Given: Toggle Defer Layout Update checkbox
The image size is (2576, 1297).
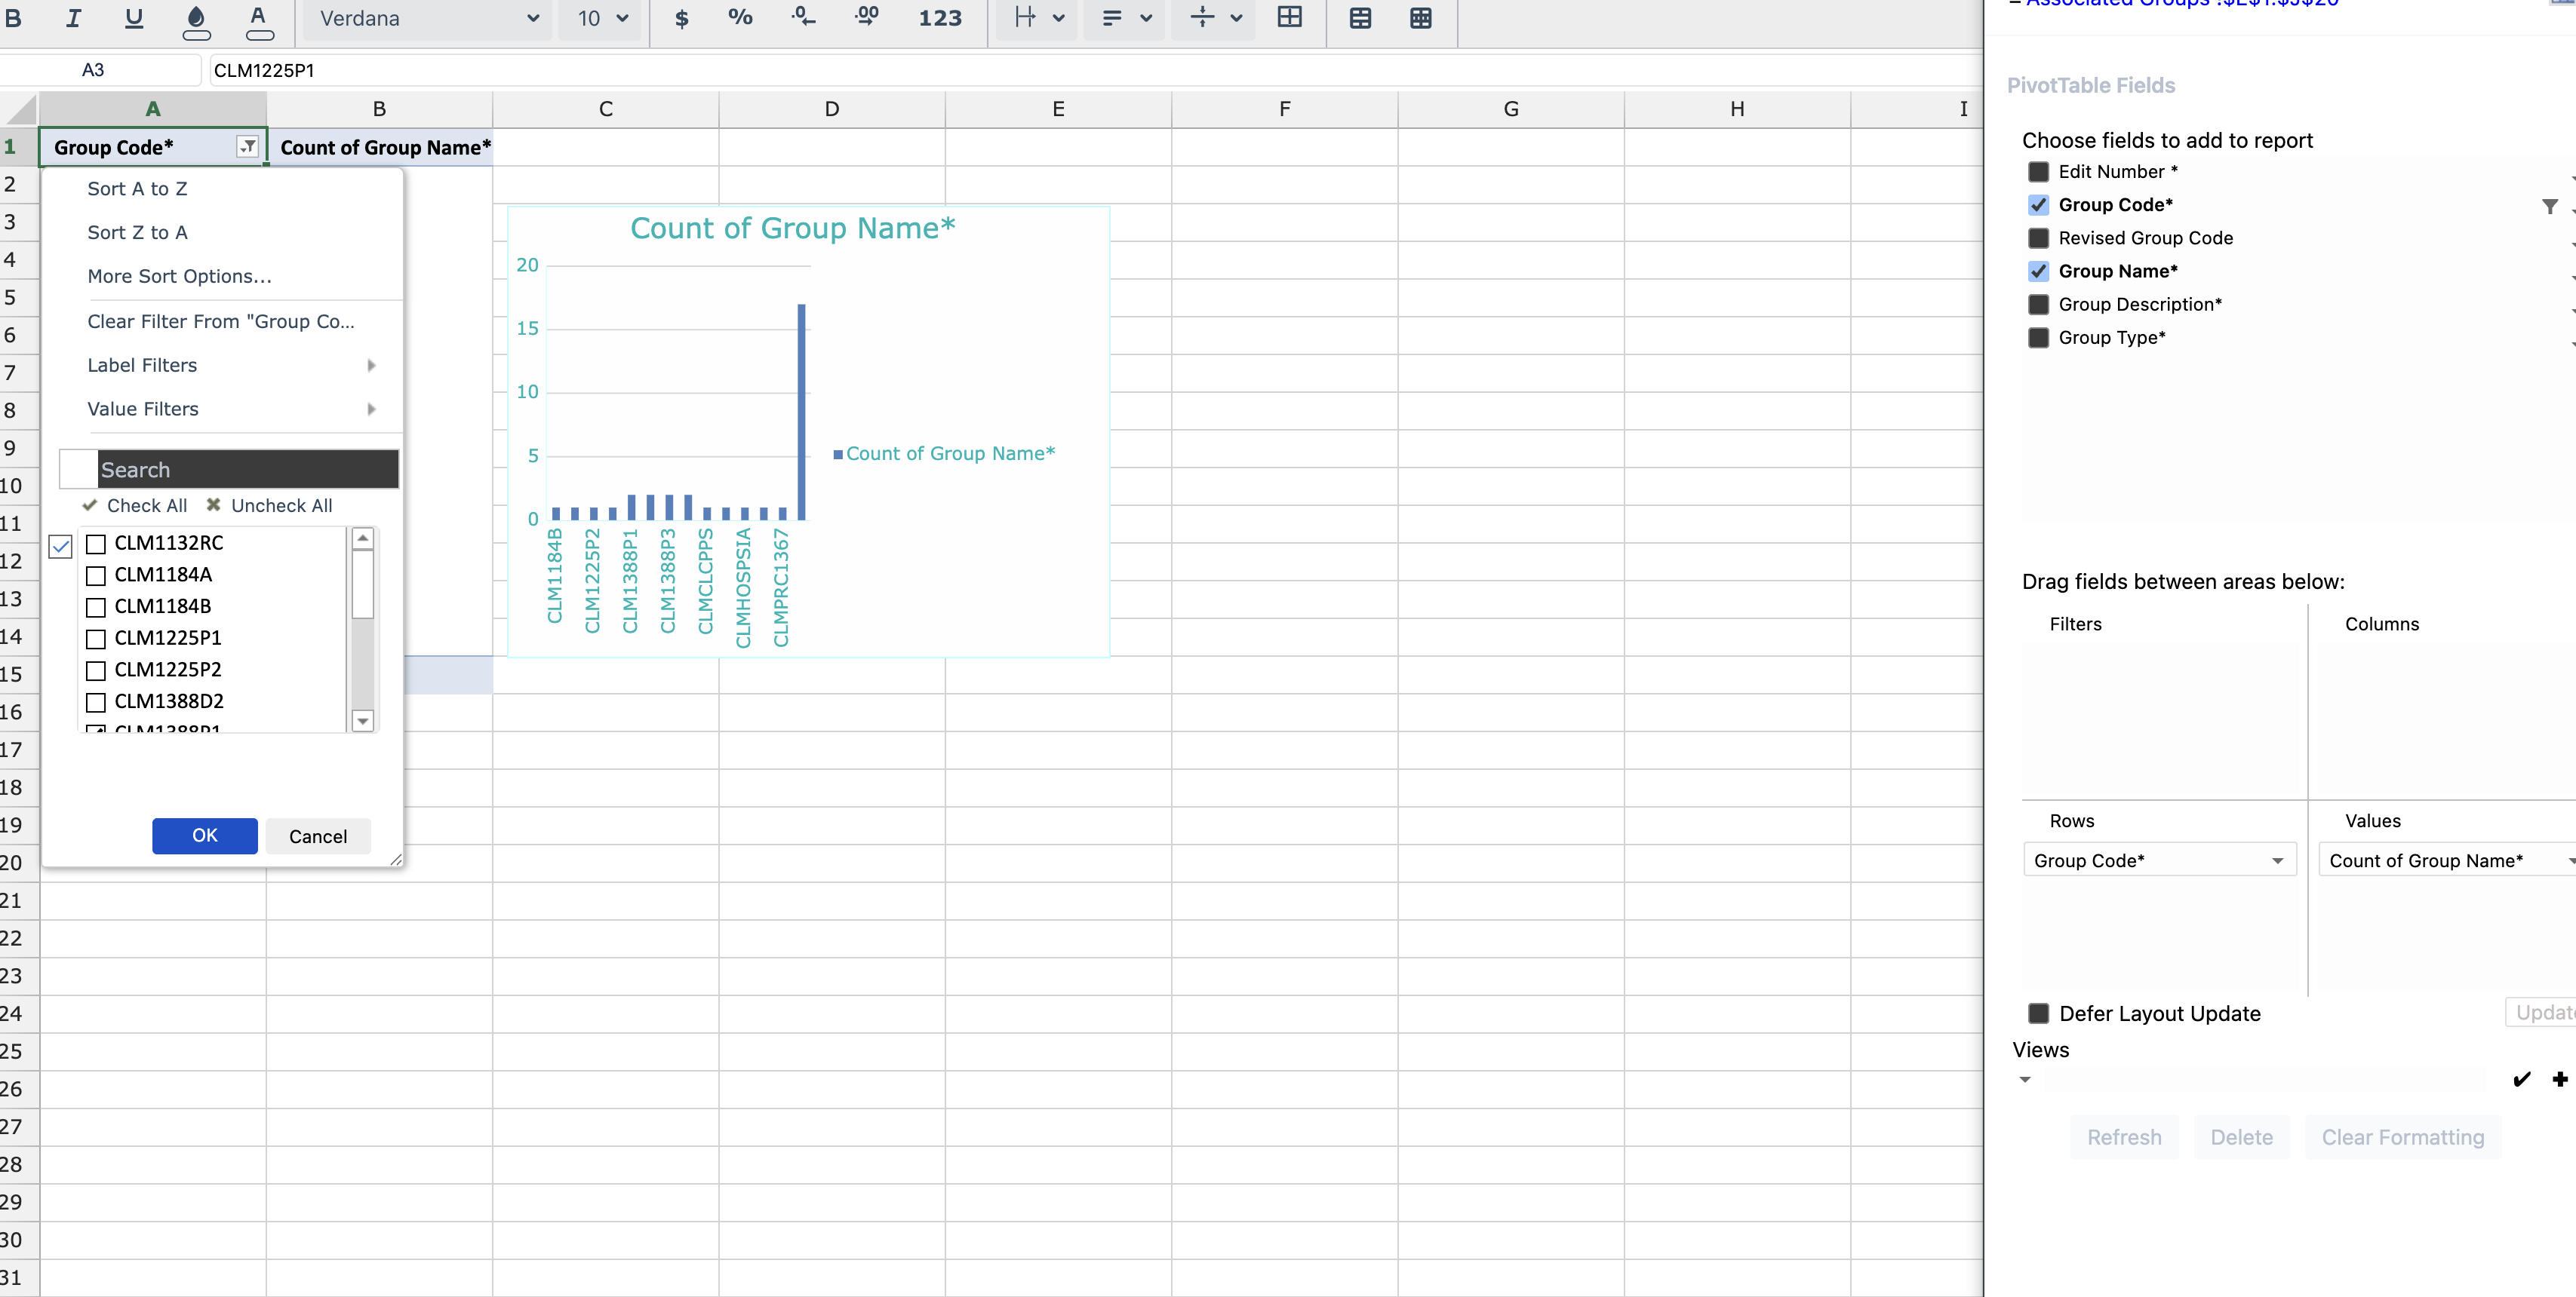Looking at the screenshot, I should (2038, 1013).
